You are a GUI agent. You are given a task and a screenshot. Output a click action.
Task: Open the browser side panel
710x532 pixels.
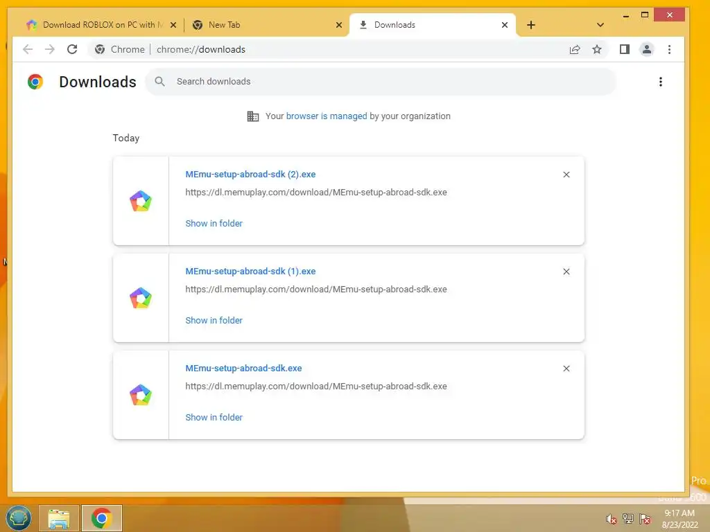point(625,49)
